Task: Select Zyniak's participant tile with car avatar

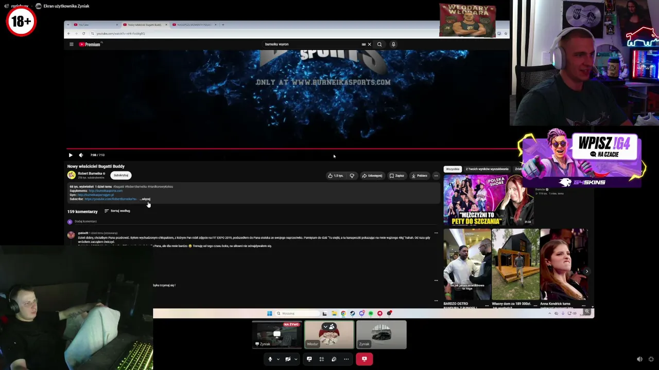Action: pos(381,335)
